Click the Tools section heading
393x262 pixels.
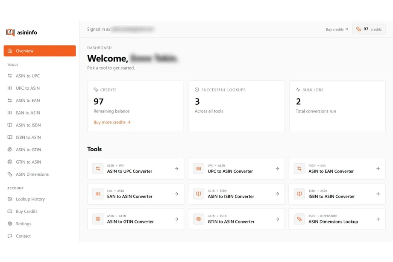(94, 149)
